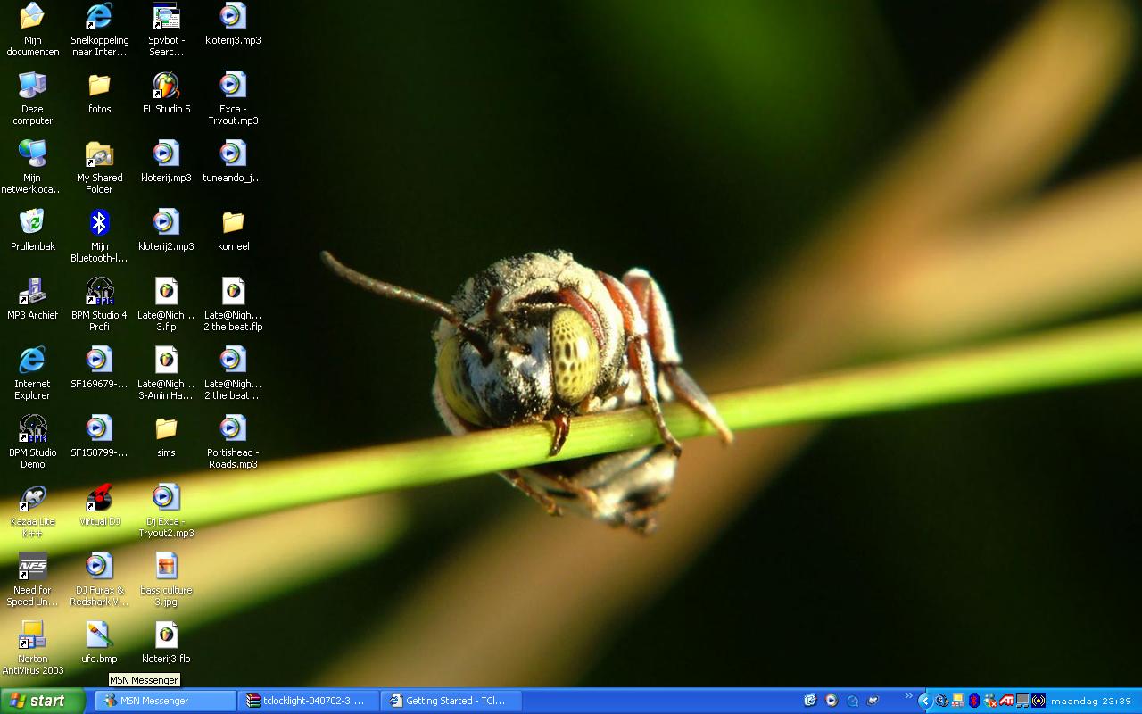Open FL Studio 5 desktop shortcut
Screen dimensions: 1142x714
pos(166,87)
